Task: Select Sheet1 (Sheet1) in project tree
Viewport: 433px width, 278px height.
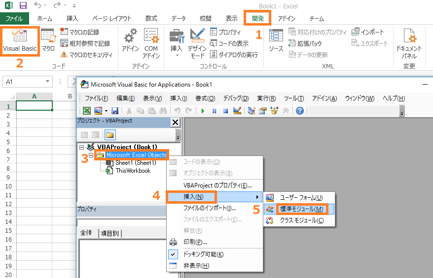Action: 136,163
